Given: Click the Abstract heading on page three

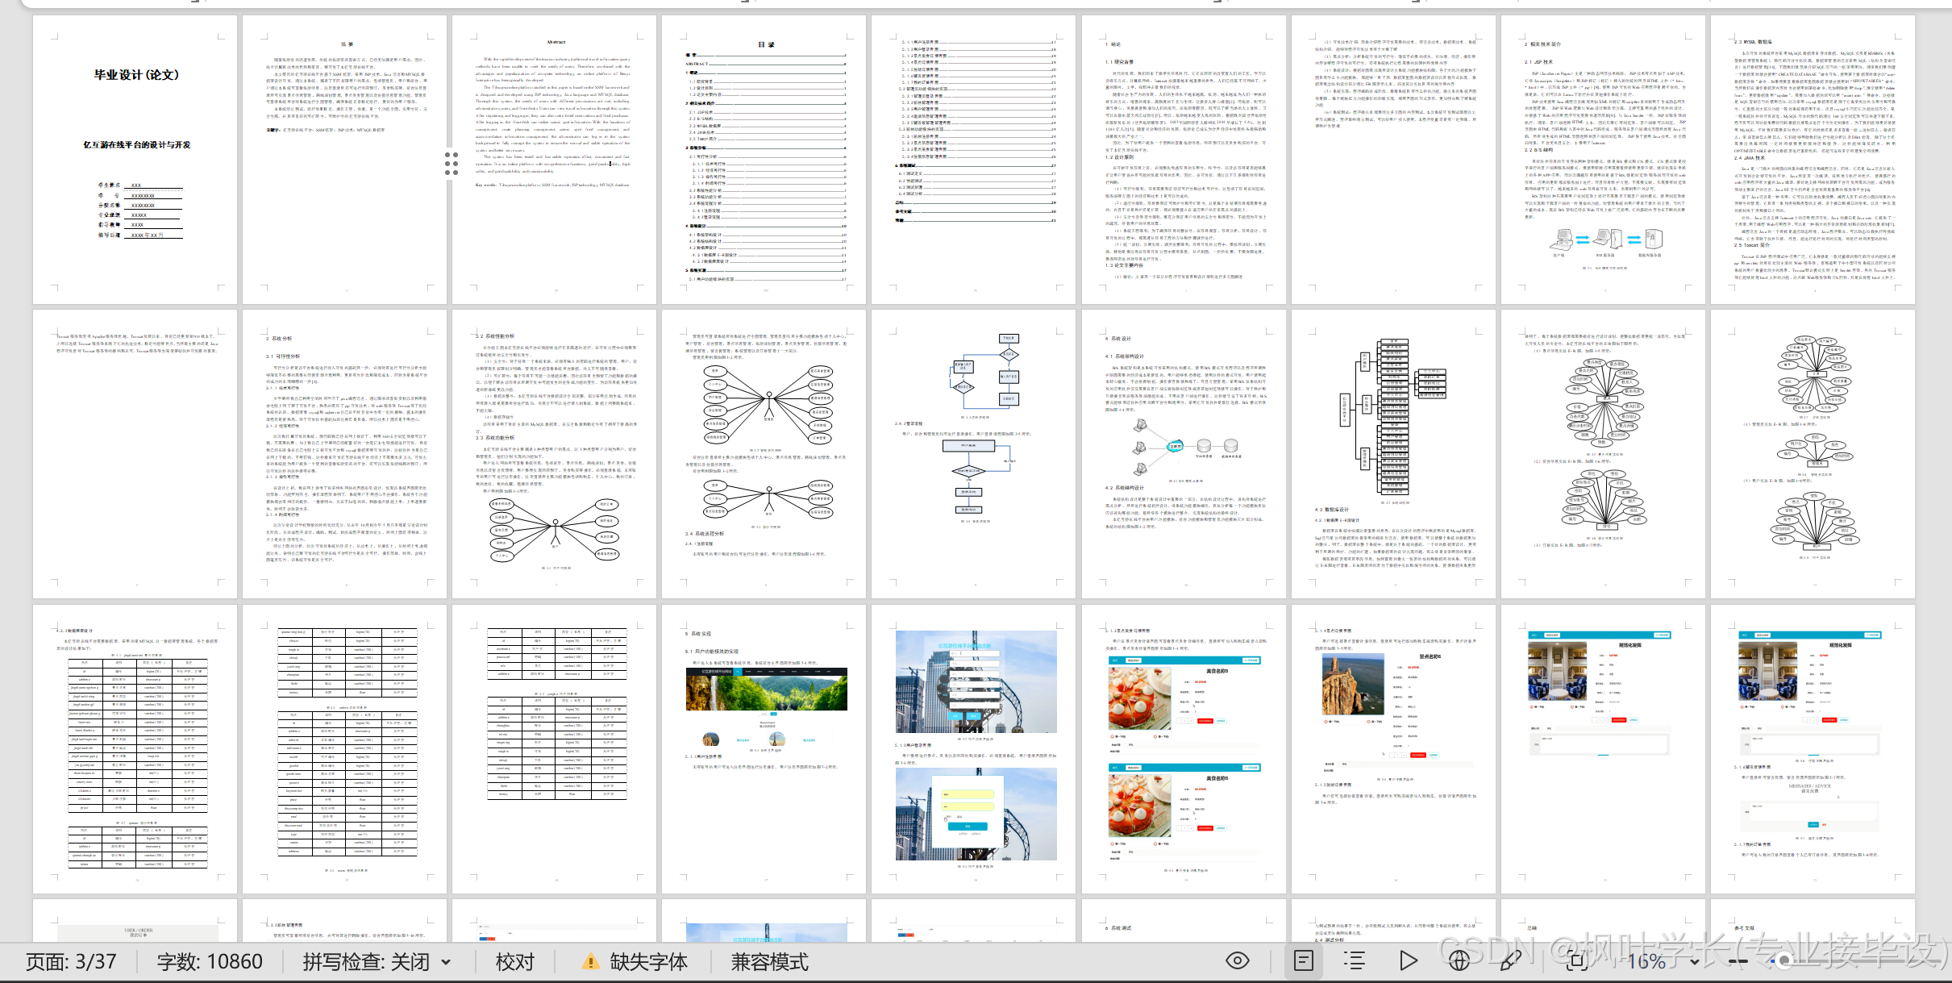Looking at the screenshot, I should coord(556,42).
